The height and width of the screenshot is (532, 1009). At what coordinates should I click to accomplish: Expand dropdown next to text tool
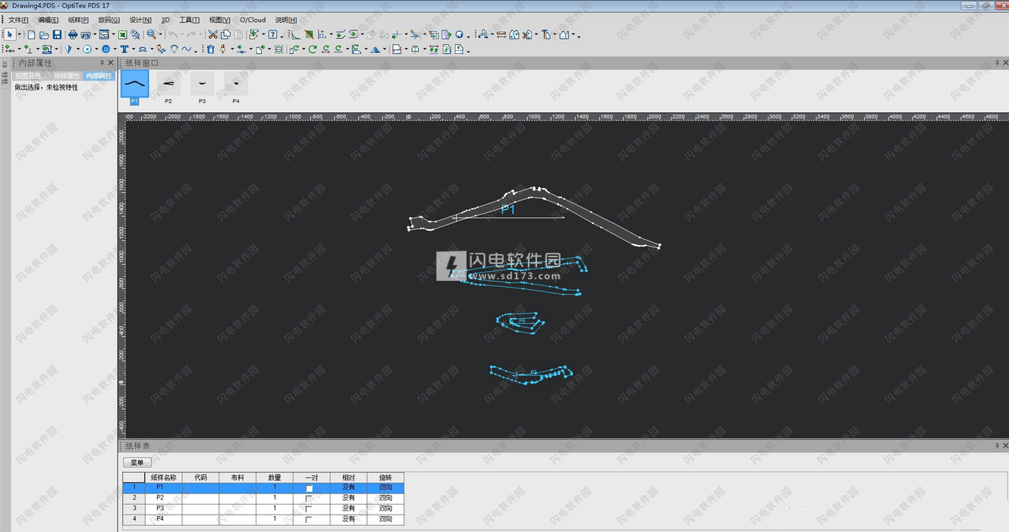tap(134, 49)
